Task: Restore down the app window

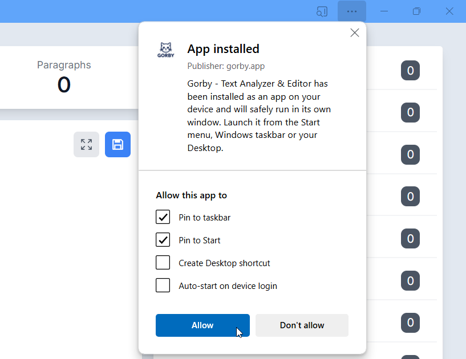Action: pos(416,11)
